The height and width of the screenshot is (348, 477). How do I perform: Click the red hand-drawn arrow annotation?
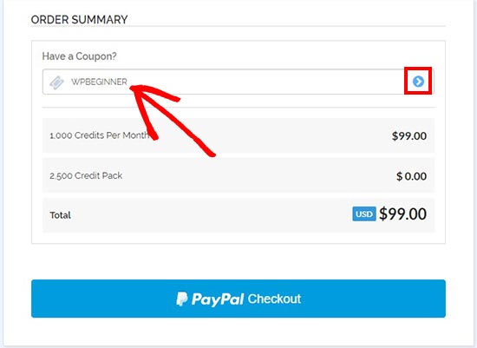click(x=173, y=121)
